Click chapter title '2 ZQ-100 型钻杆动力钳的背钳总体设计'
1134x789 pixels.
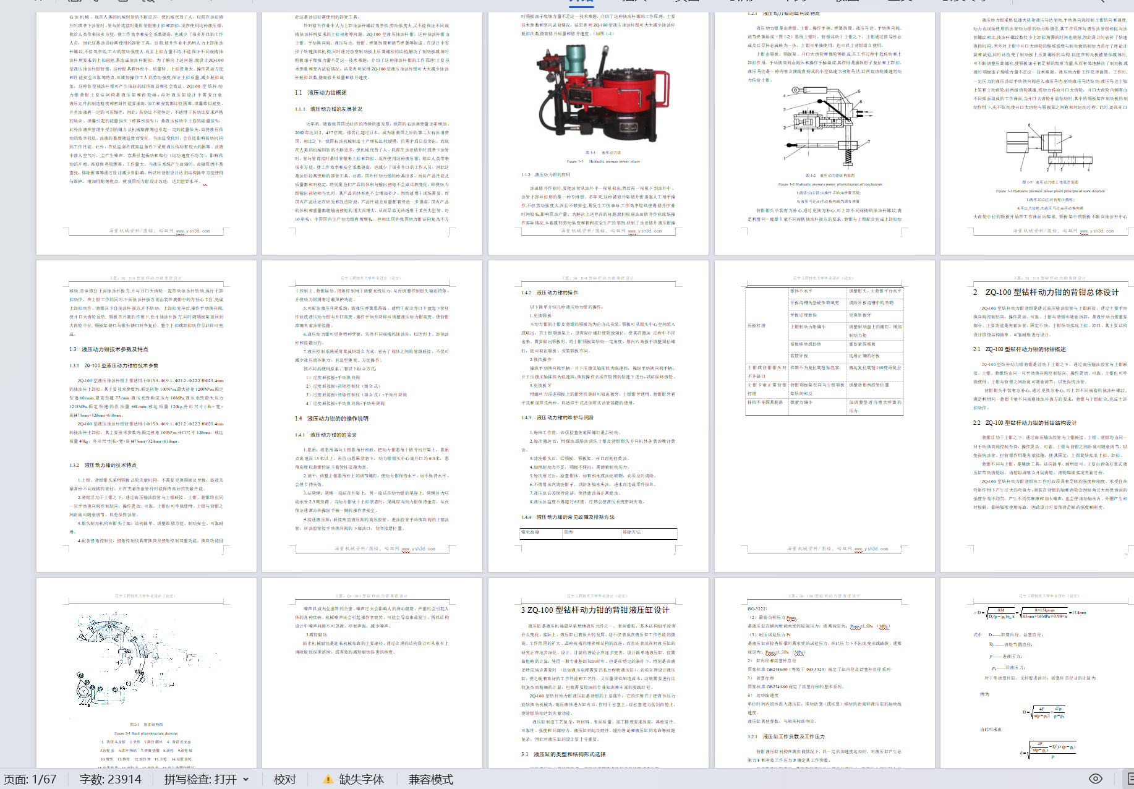(1046, 292)
